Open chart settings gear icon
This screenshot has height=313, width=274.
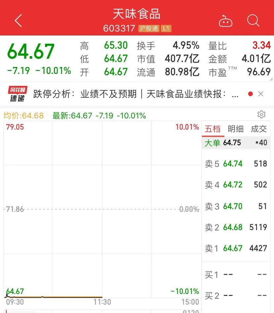tap(261, 115)
